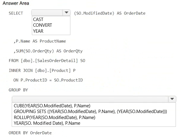
Task: Click the GROUP BY keyword
Action: click(18, 90)
